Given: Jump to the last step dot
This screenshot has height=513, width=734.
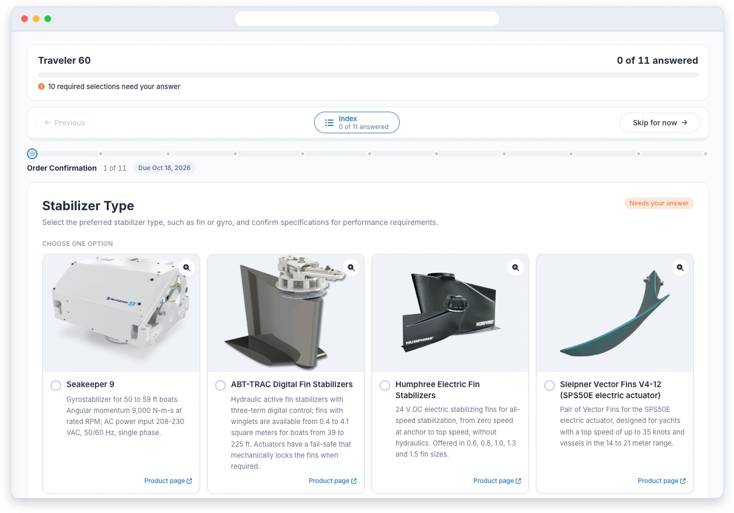Looking at the screenshot, I should (x=706, y=154).
